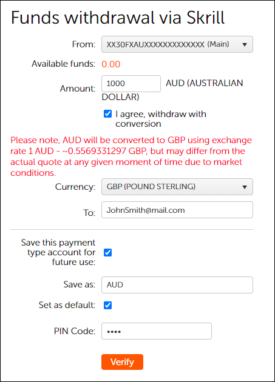The width and height of the screenshot is (275, 382).
Task: Click the red exchange rate notice text
Action: [x=131, y=156]
